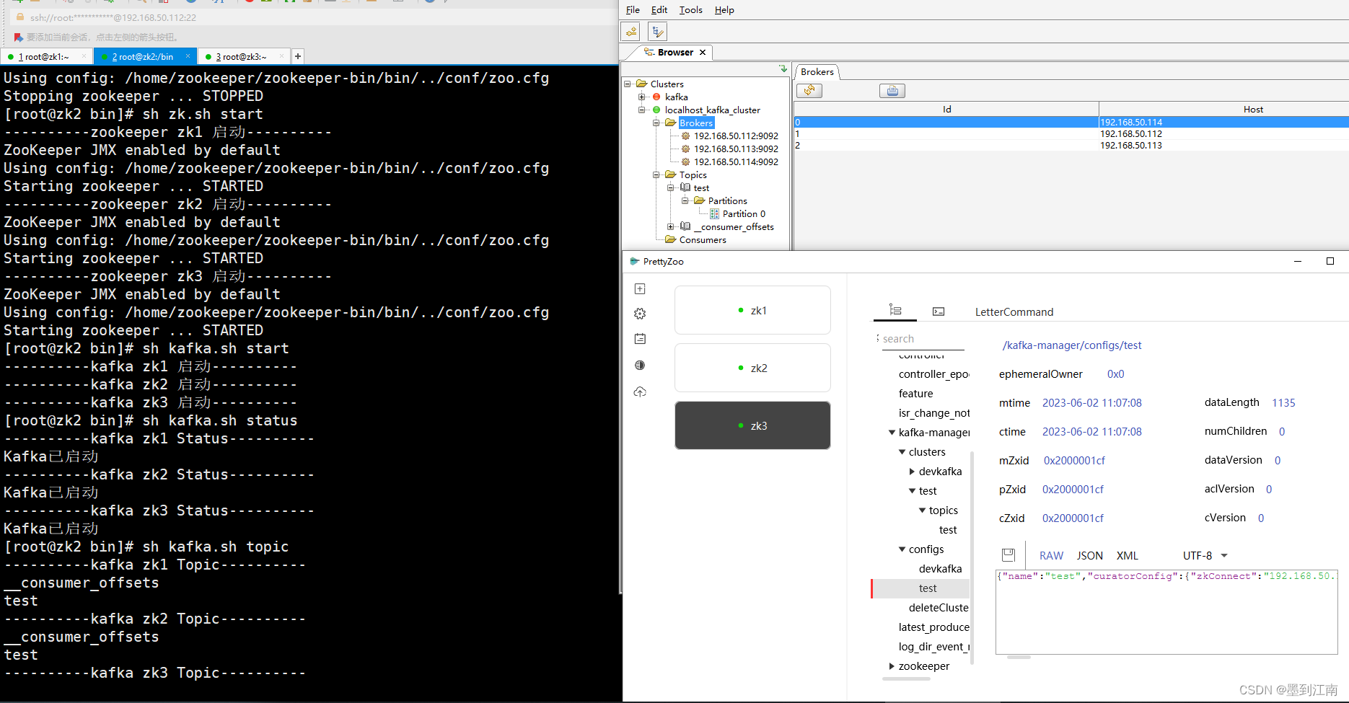Close terminal tab 2 root@zk2:/bin

188,56
